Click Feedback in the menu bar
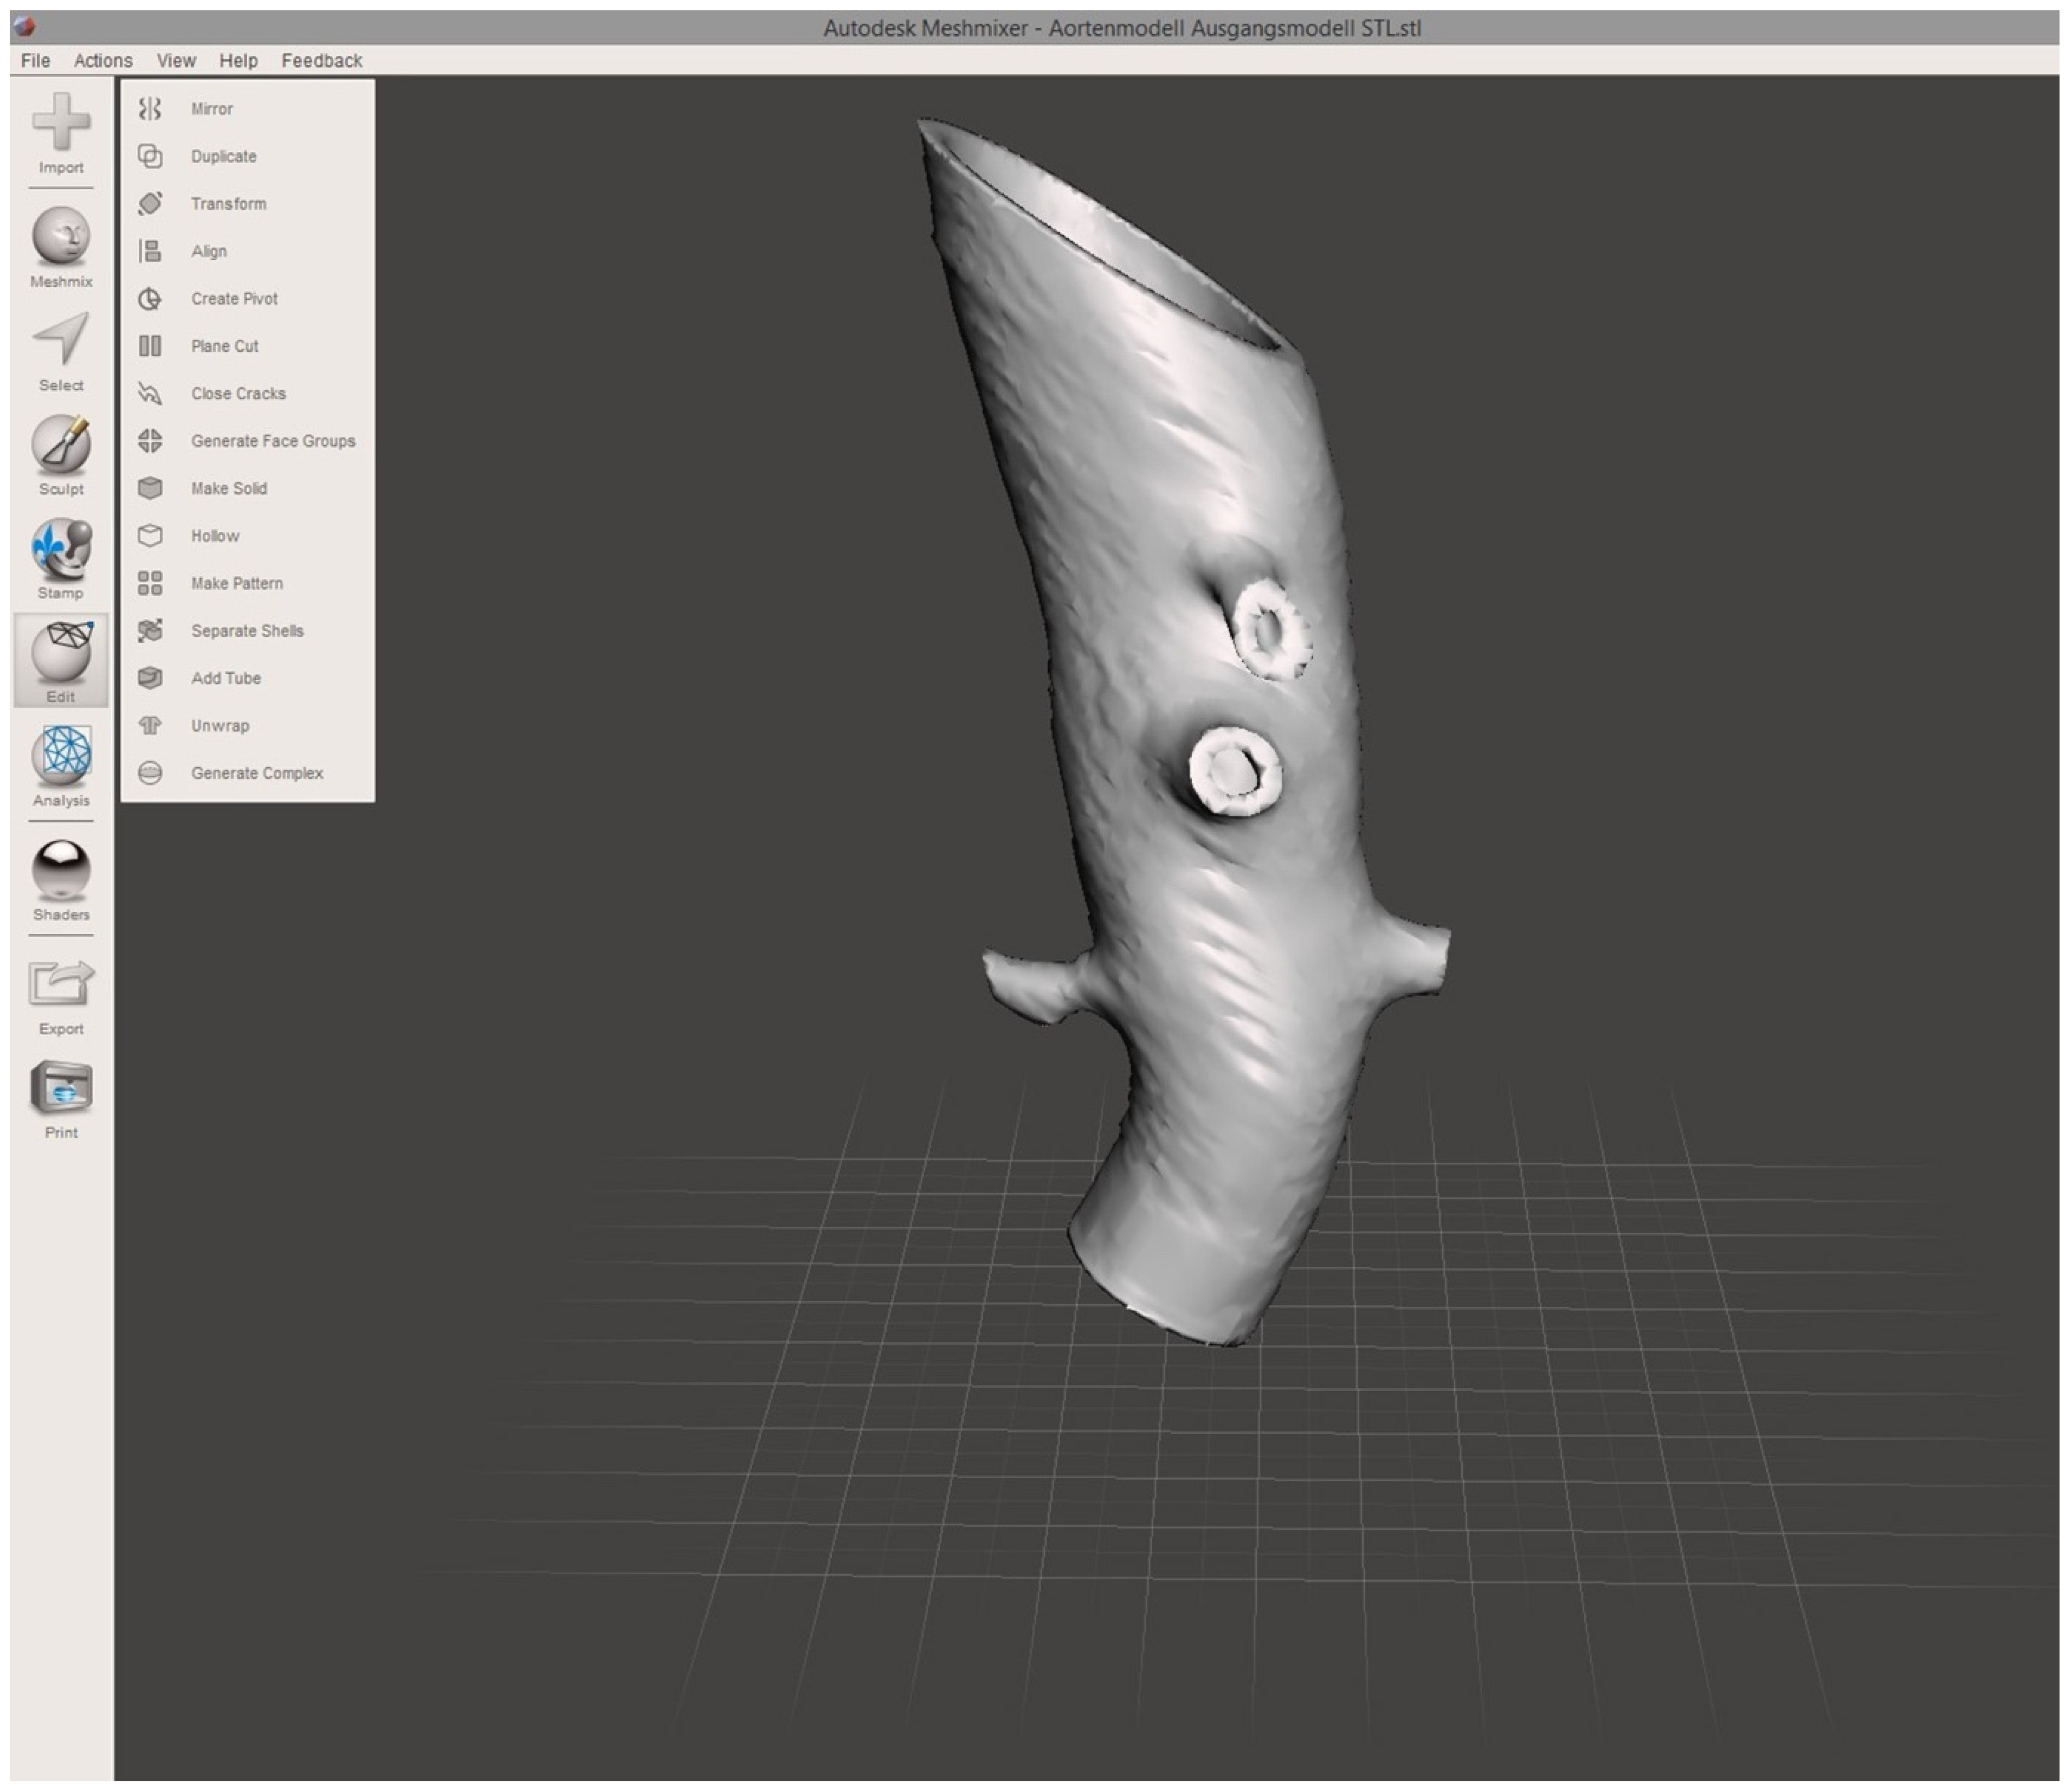This screenshot has width=2072, height=1791. [x=321, y=60]
